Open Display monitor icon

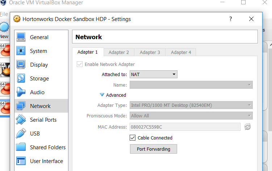click(21, 65)
